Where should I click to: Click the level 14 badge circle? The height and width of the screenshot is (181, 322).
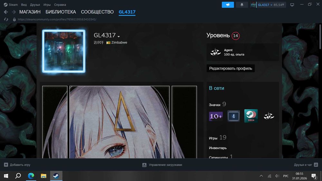pyautogui.click(x=235, y=36)
